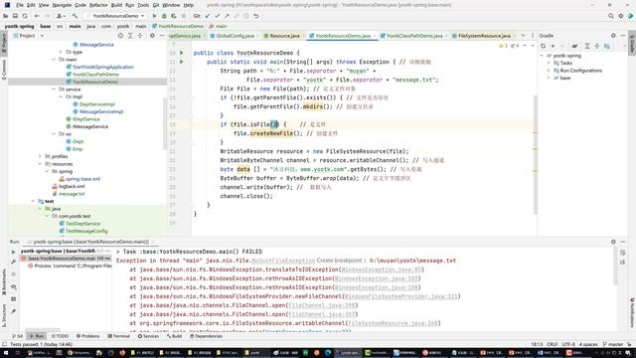The image size is (636, 358).
Task: Open the Build menu
Action: [116, 5]
